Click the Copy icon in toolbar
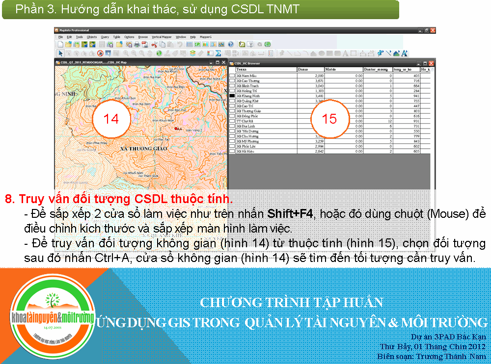The width and height of the screenshot is (491, 364). pyautogui.click(x=162, y=45)
